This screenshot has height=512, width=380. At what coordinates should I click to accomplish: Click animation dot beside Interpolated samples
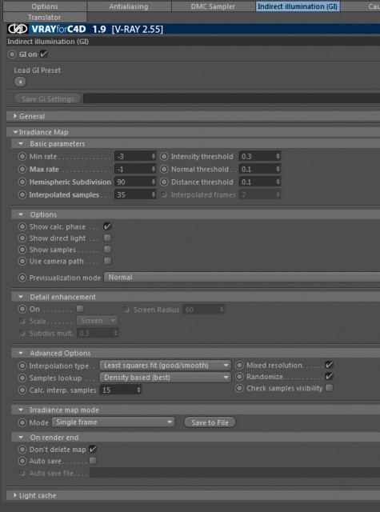tap(22, 194)
